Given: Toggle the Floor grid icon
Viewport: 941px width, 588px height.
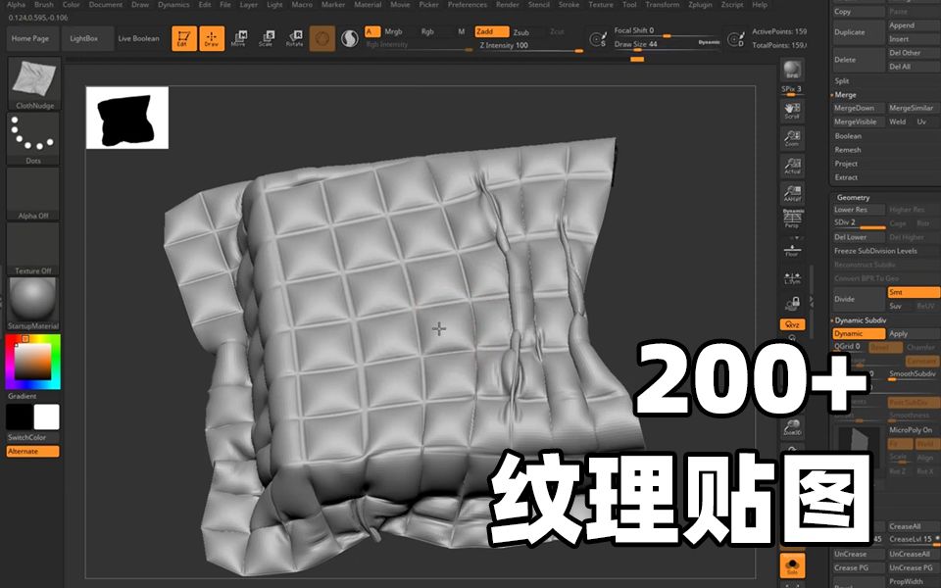Looking at the screenshot, I should click(792, 250).
